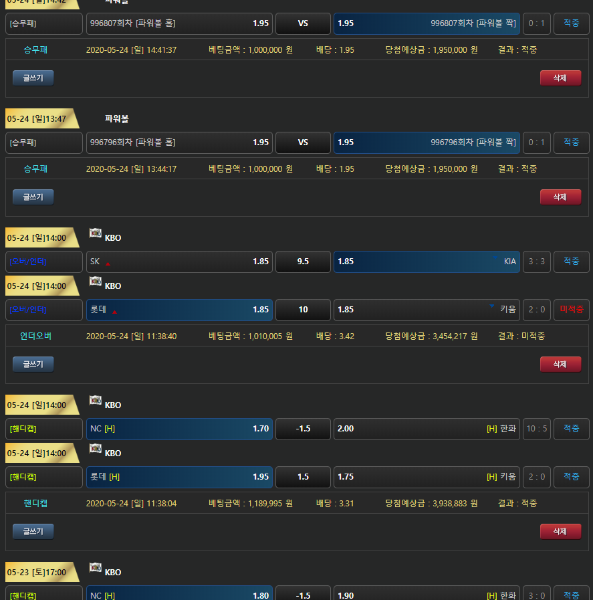Screen dimensions: 593x600
Task: Click the red up arrow next to SK
Action: (108, 264)
